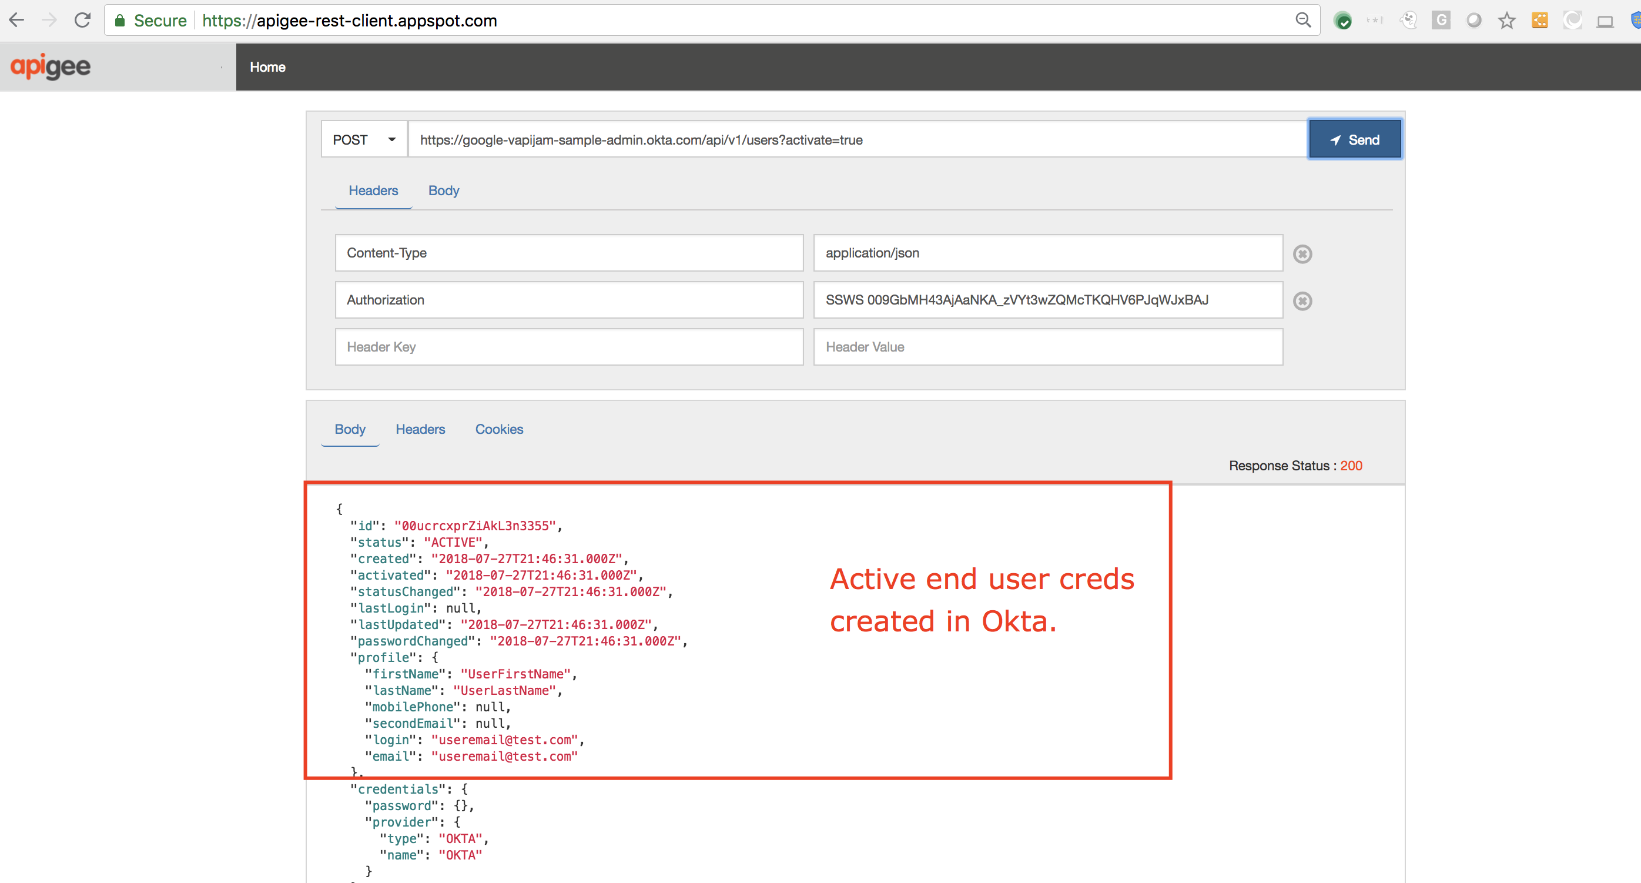
Task: Click the "activated" timestamp line
Action: point(497,576)
